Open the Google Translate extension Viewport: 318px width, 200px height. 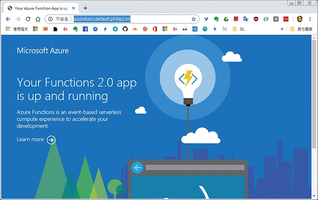point(246,19)
